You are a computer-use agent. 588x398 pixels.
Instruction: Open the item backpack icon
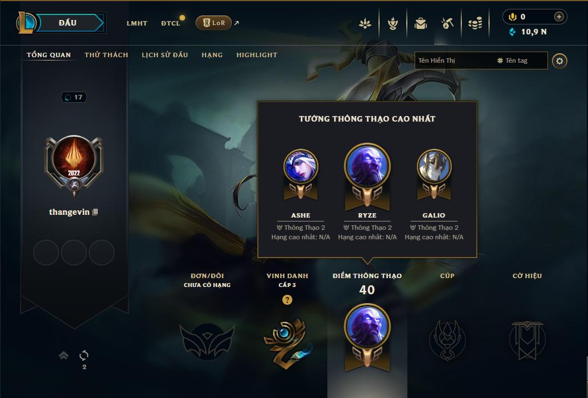click(420, 23)
